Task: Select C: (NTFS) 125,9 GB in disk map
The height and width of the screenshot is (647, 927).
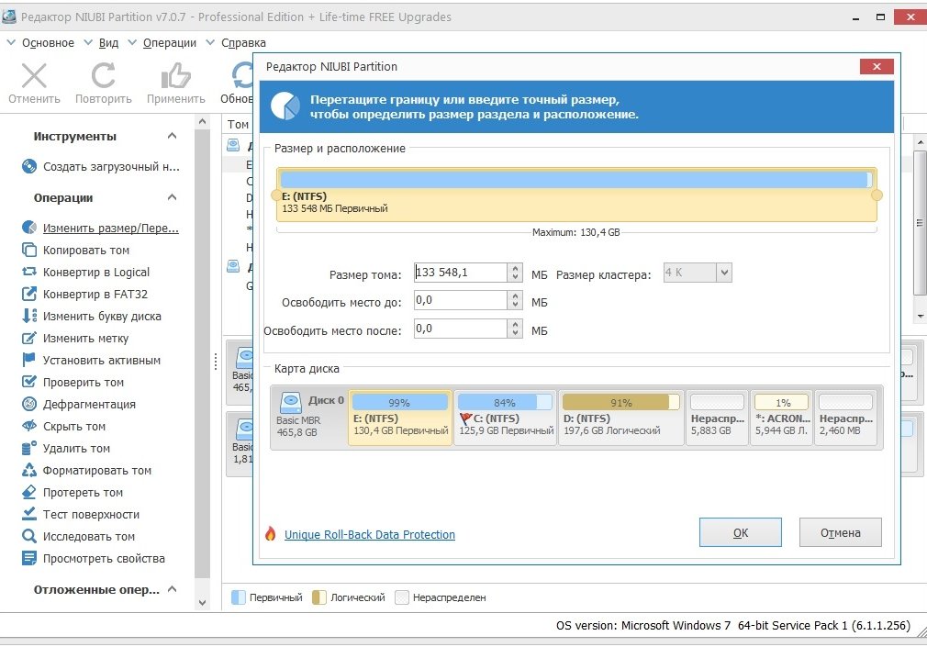Action: [x=506, y=418]
